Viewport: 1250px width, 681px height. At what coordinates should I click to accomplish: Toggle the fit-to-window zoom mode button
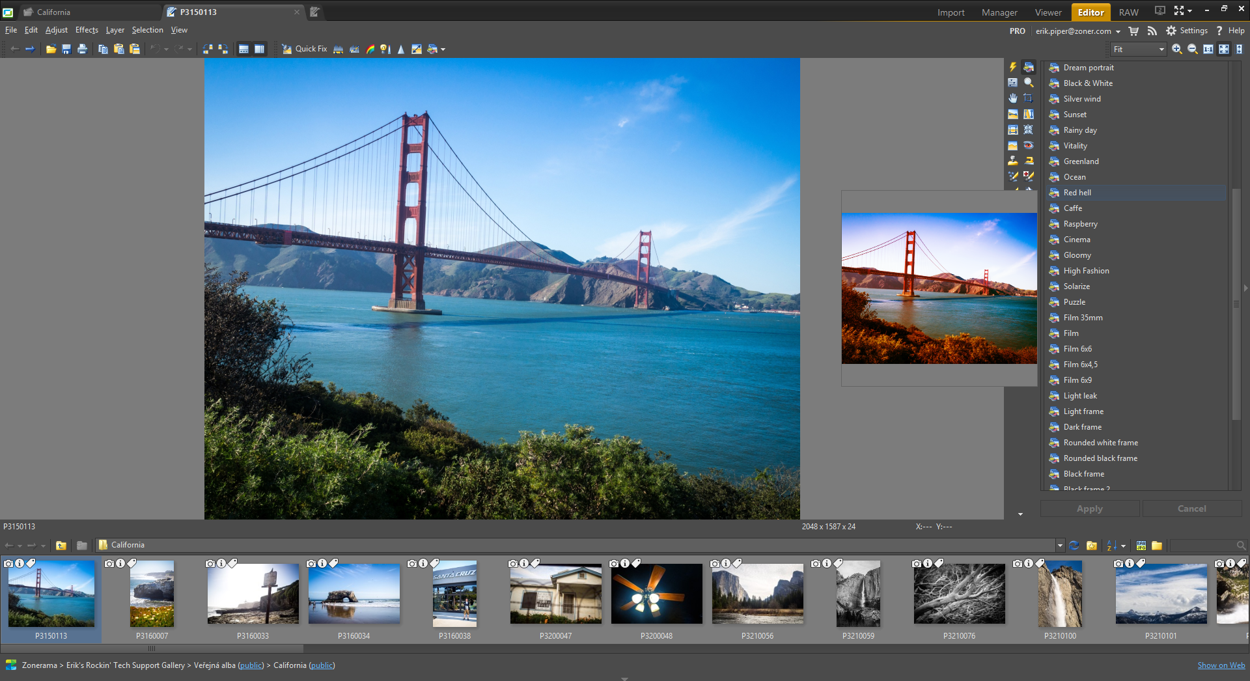pos(1223,49)
